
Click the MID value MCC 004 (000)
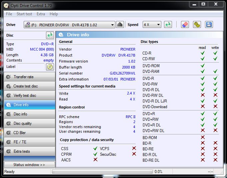click(x=42, y=50)
